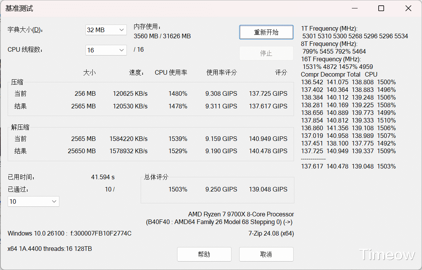Click the total rating 139.048 GIPS
422x270 pixels.
coord(268,189)
